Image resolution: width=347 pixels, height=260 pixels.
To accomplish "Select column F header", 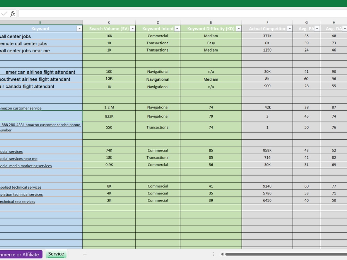I will pos(267,22).
